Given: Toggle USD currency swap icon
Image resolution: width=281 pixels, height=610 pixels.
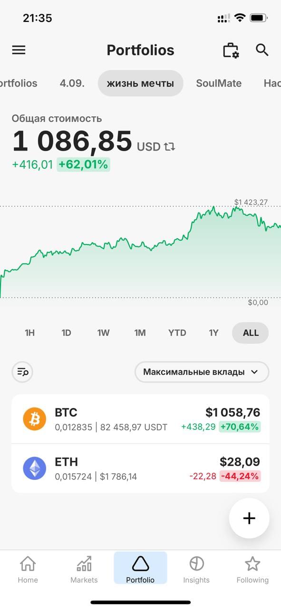Looking at the screenshot, I should click(169, 147).
